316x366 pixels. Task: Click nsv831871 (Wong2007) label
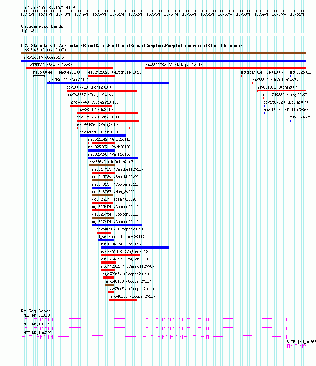point(278,87)
